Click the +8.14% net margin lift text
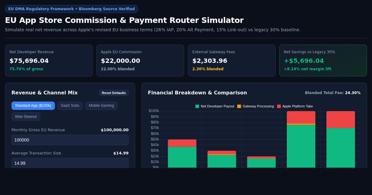The height and width of the screenshot is (195, 372). tap(308, 69)
